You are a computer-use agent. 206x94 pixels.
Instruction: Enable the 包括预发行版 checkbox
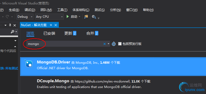click(120, 44)
